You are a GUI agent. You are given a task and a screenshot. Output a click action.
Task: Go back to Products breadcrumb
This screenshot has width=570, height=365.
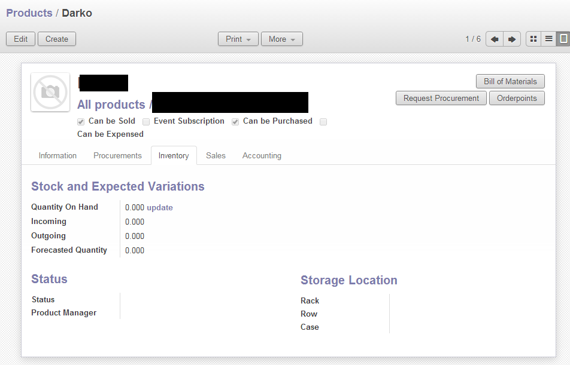(29, 13)
